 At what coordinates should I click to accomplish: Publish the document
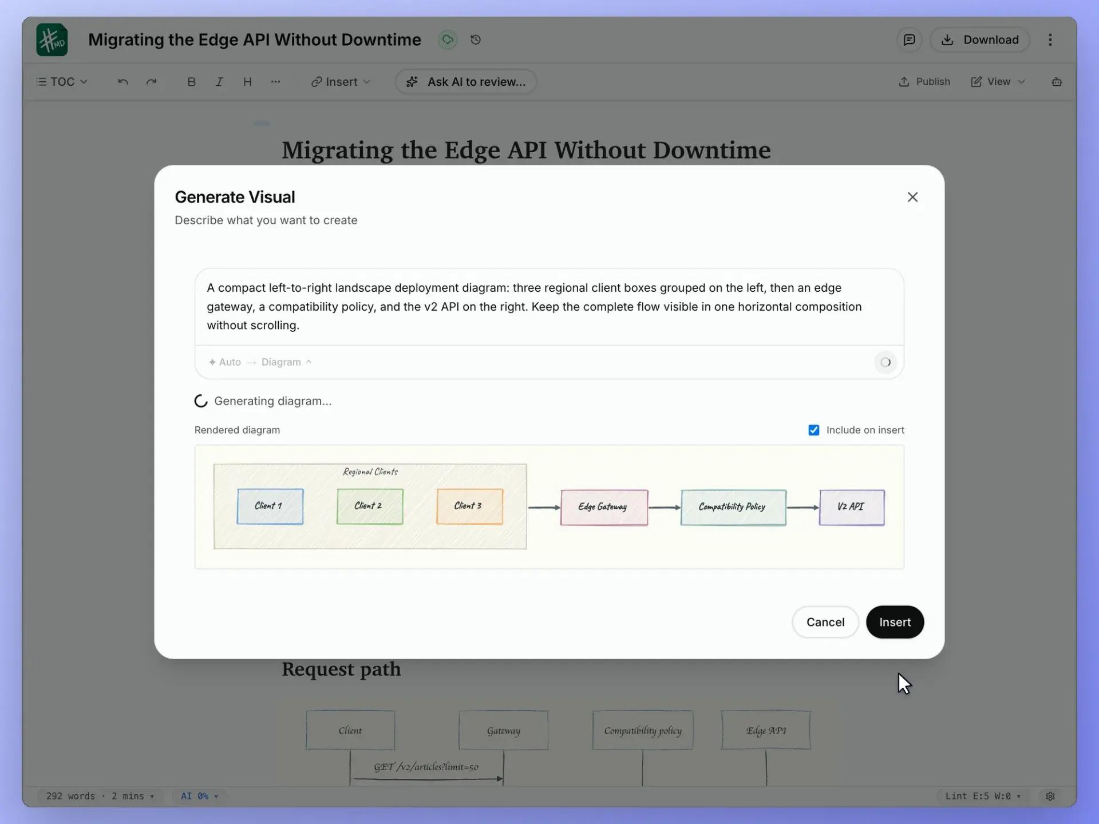point(924,82)
